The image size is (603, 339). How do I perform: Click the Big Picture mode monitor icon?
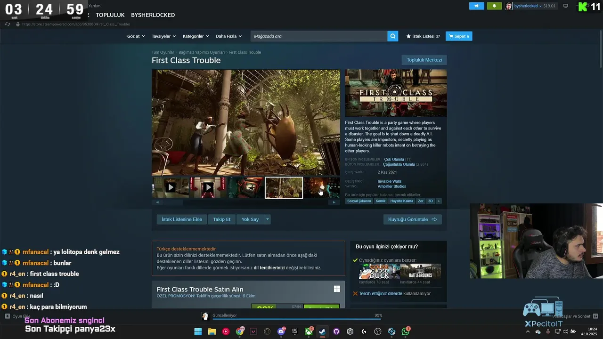(x=566, y=6)
